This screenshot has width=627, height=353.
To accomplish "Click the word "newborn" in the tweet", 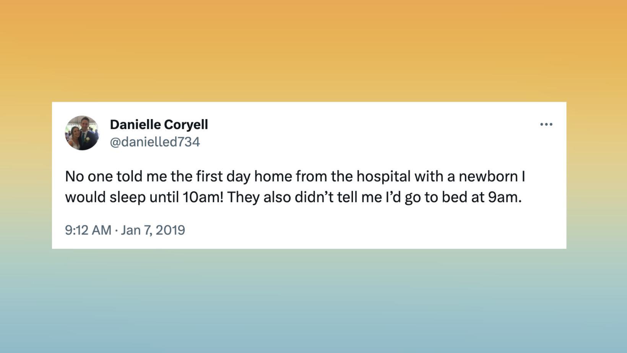I will (488, 176).
